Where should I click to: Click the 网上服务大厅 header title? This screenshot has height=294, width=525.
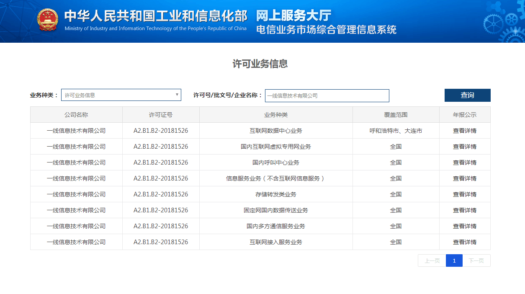click(293, 16)
